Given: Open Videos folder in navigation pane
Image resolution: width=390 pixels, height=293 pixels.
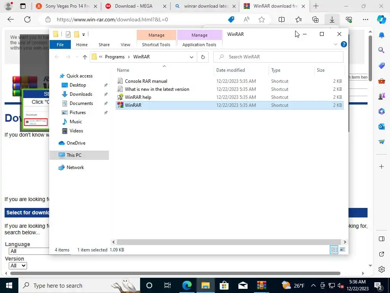Looking at the screenshot, I should pos(76,131).
